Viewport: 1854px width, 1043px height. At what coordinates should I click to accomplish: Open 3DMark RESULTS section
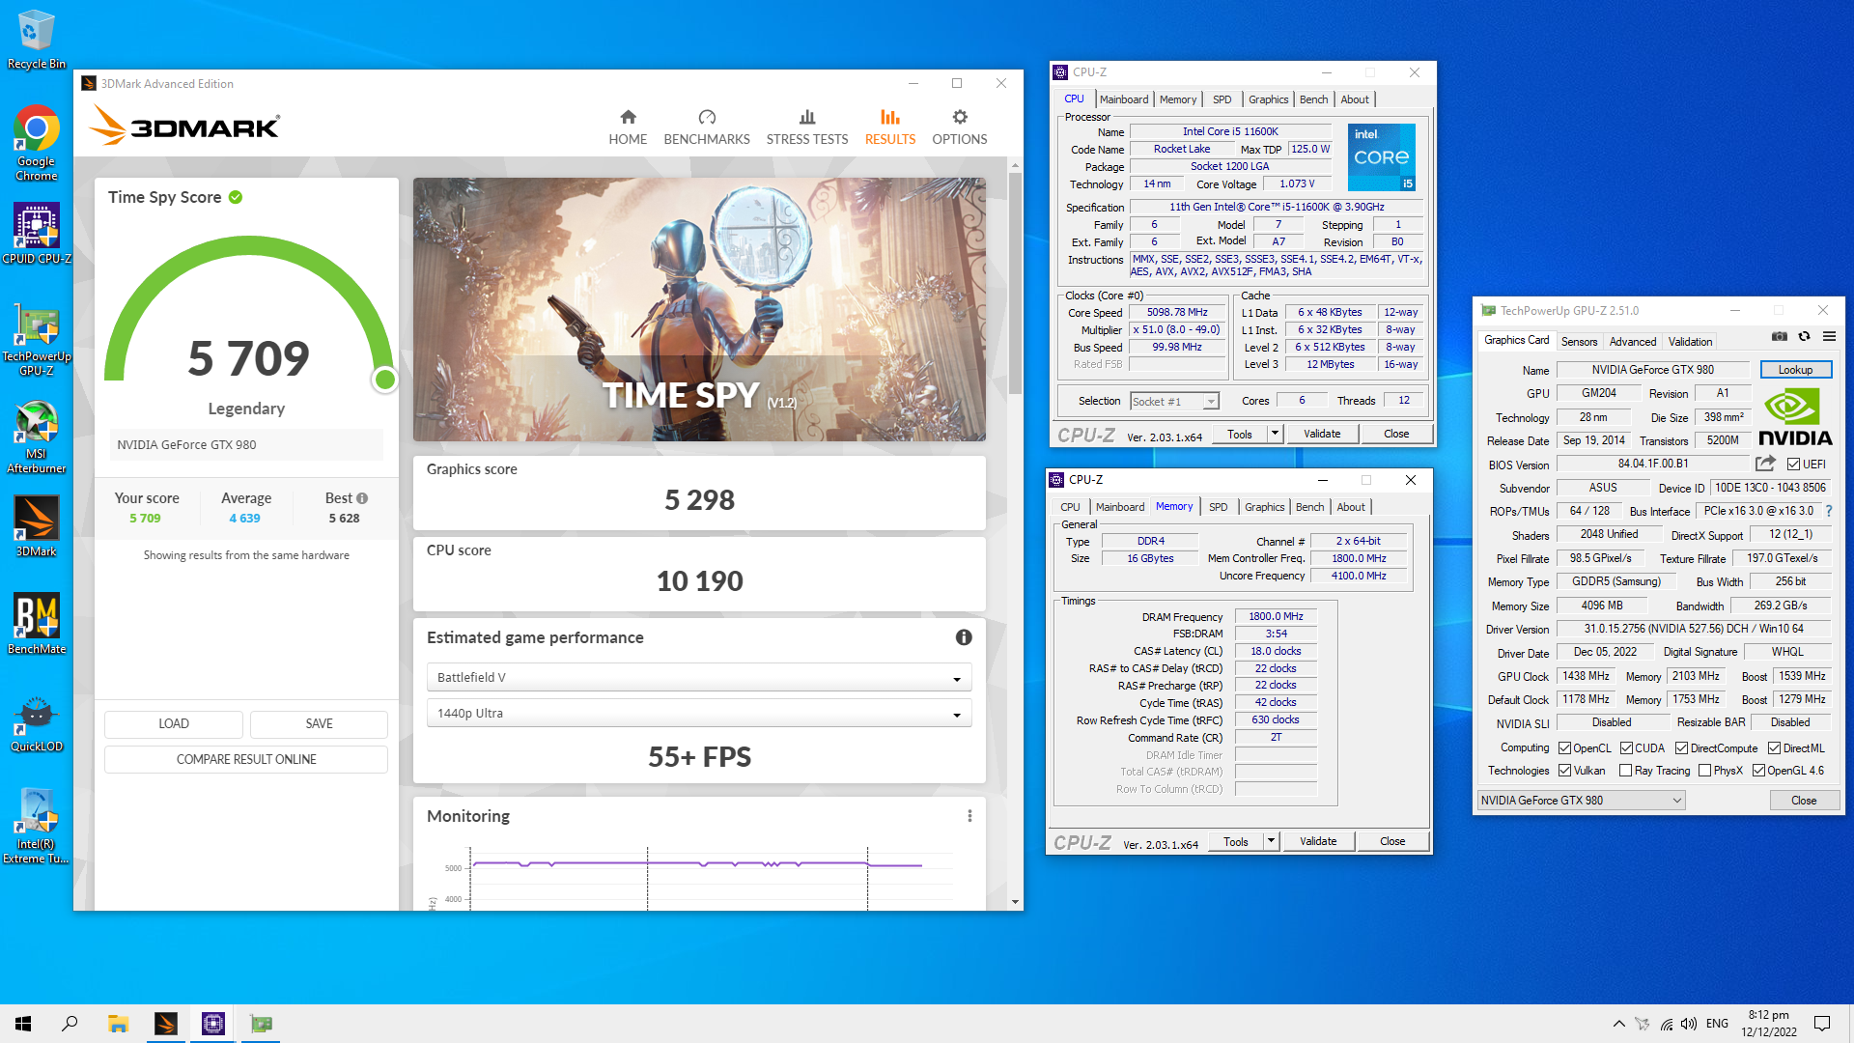pos(890,127)
